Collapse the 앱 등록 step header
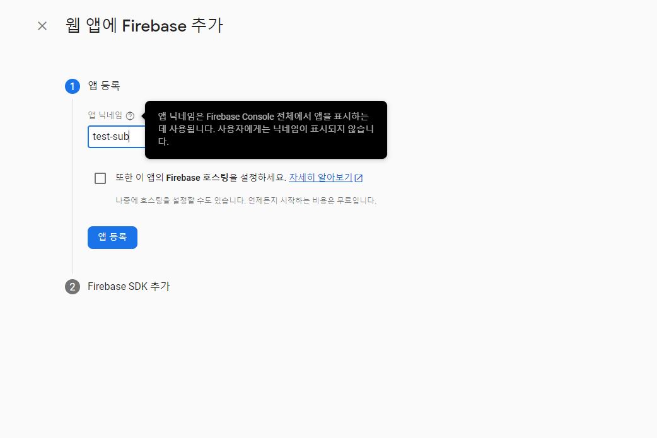Screen dimensions: 657x438 click(104, 86)
